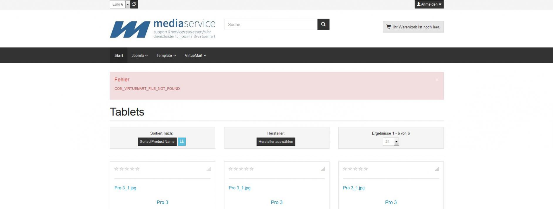Click the mediaservice logo
The image size is (553, 209).
click(x=163, y=29)
